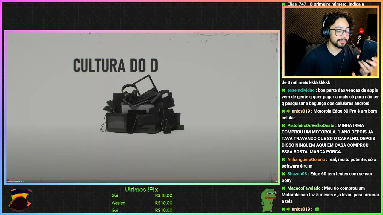Click the K badge beside MacacoFavelado

(x=283, y=188)
